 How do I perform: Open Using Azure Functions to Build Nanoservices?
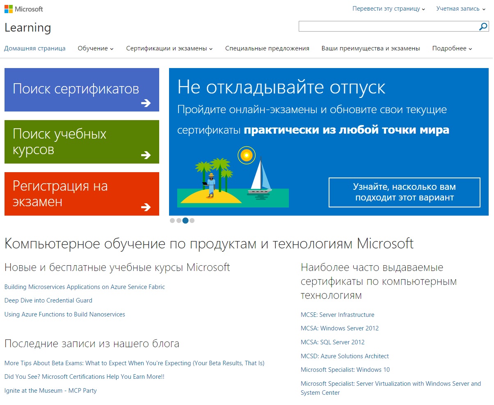tap(65, 314)
